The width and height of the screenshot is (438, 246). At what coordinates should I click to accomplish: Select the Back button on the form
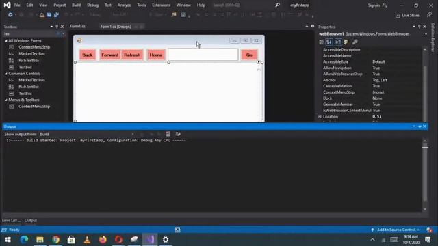[x=88, y=55]
